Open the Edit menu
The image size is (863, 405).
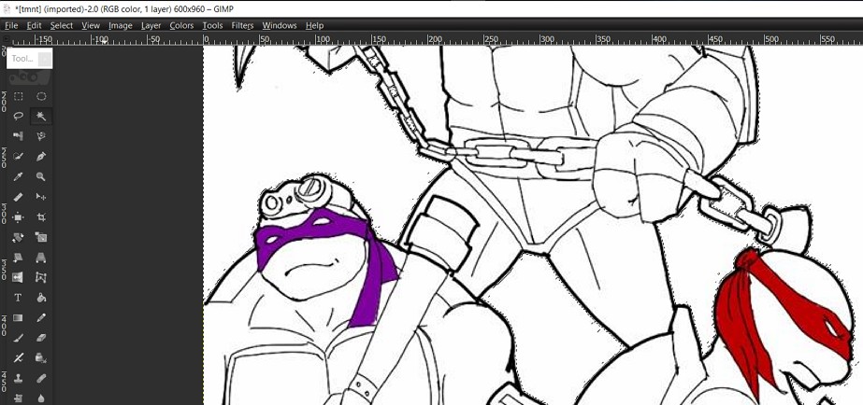(x=34, y=25)
